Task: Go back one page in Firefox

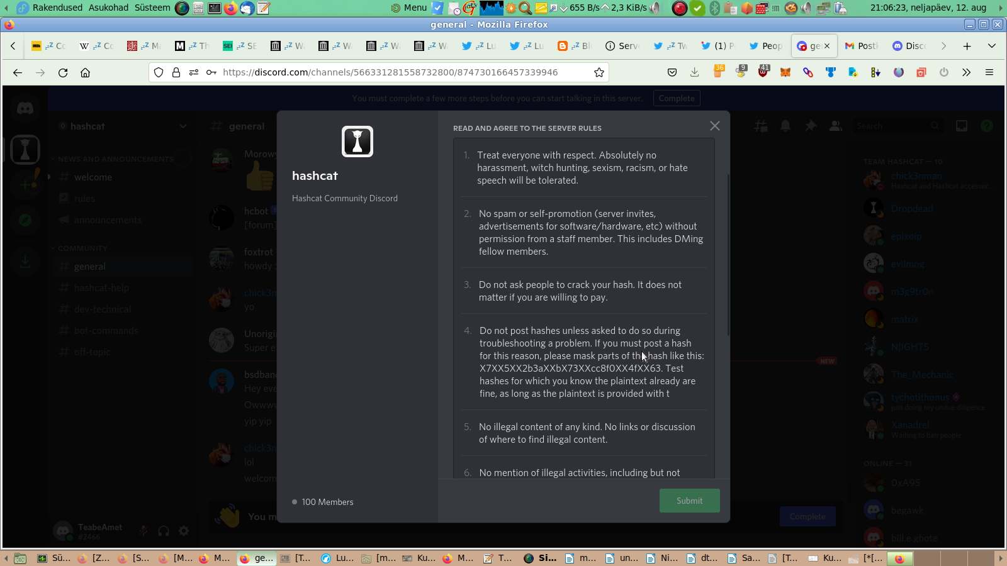Action: [18, 72]
